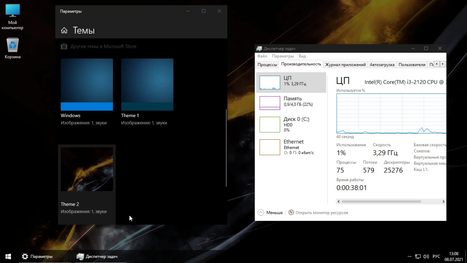467x263 pixels.
Task: Click Task Manager title bar icon
Action: click(x=259, y=48)
